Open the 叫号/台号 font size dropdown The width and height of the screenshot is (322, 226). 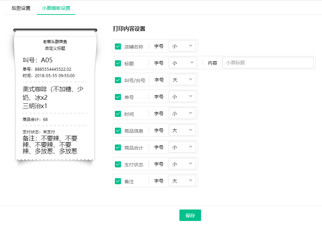tap(182, 79)
